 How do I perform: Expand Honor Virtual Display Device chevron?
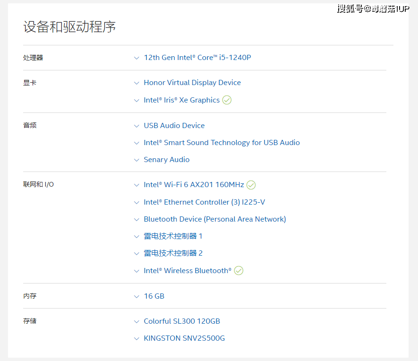tap(136, 83)
